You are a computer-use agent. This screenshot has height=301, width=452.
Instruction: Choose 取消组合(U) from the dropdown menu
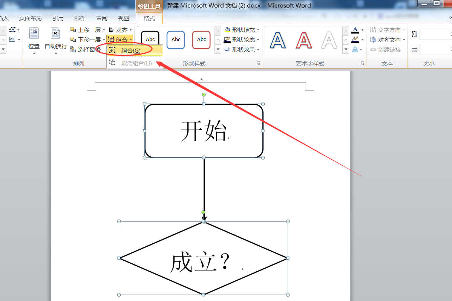coord(135,63)
